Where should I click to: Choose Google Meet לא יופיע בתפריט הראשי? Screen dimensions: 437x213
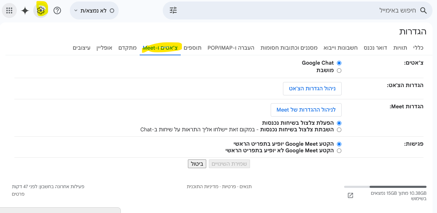tap(339, 151)
